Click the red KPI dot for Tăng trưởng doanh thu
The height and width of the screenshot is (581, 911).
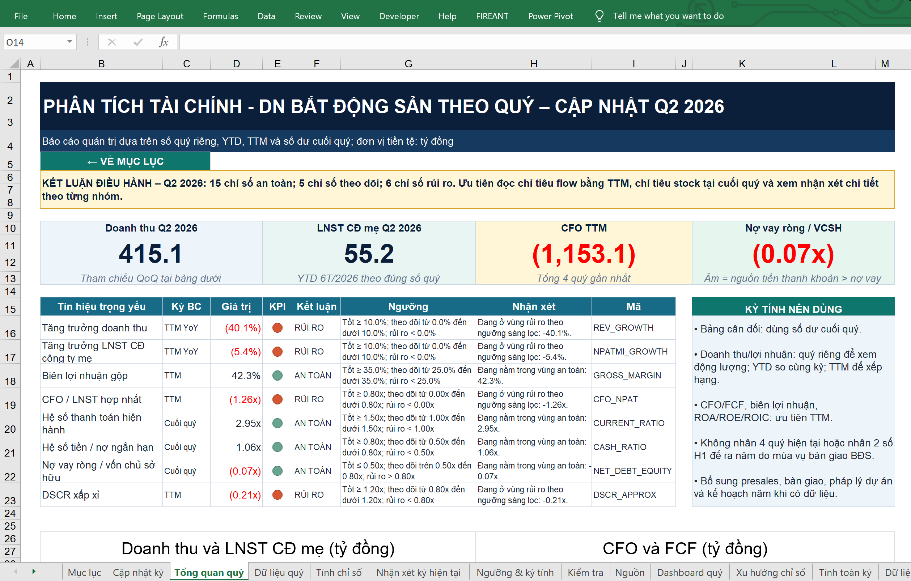pyautogui.click(x=277, y=327)
